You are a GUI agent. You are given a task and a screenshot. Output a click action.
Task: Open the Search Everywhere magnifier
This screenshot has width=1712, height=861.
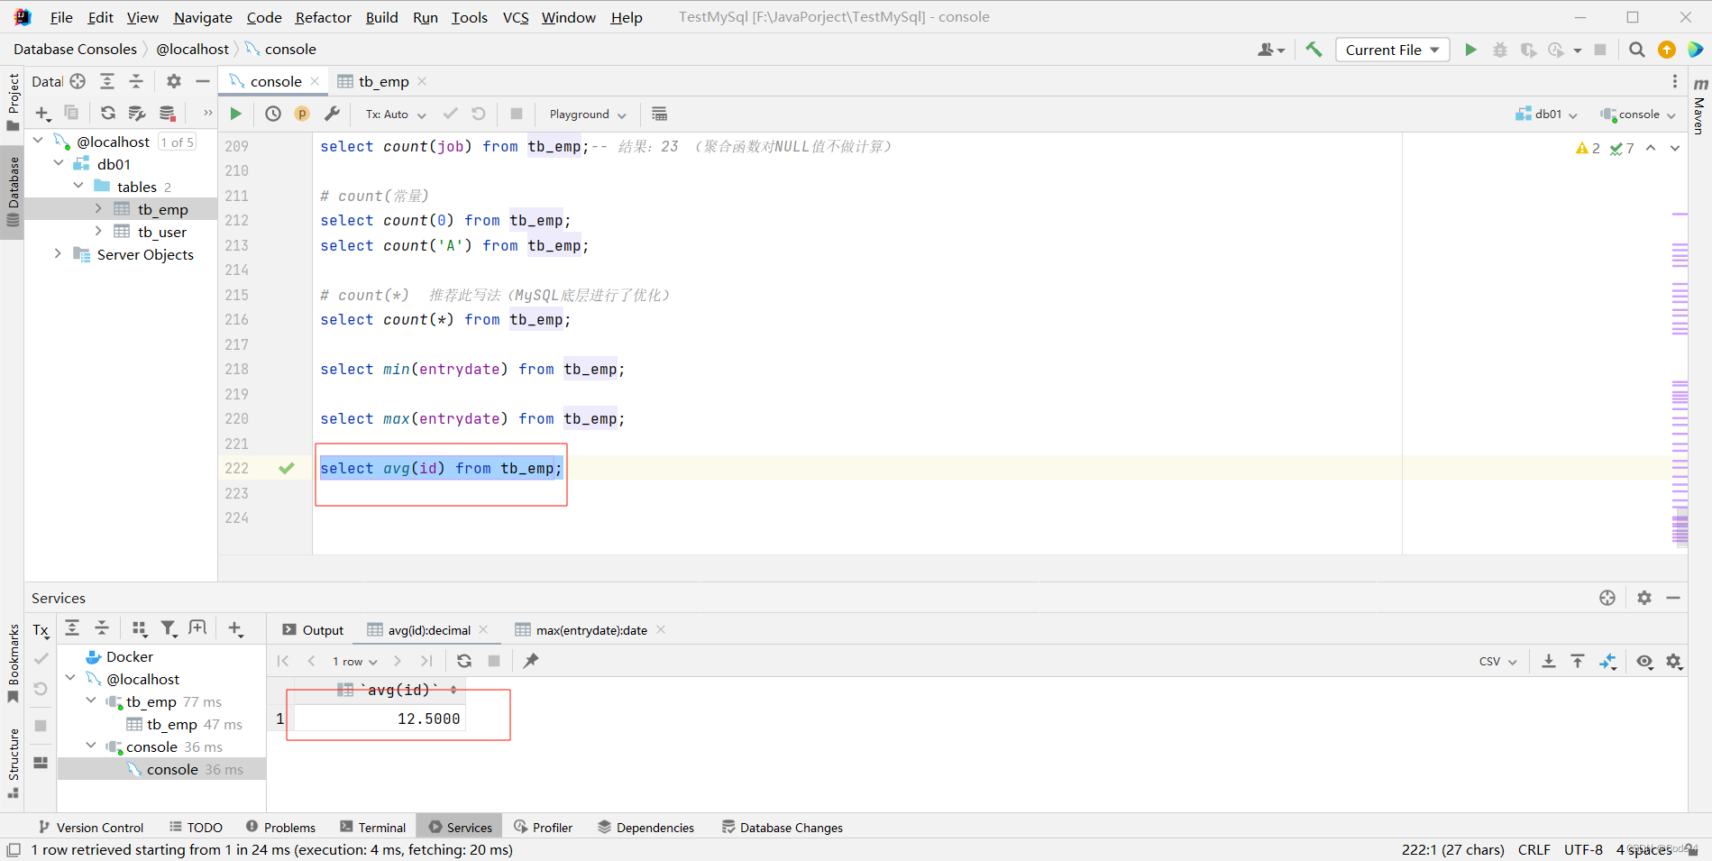pos(1637,50)
